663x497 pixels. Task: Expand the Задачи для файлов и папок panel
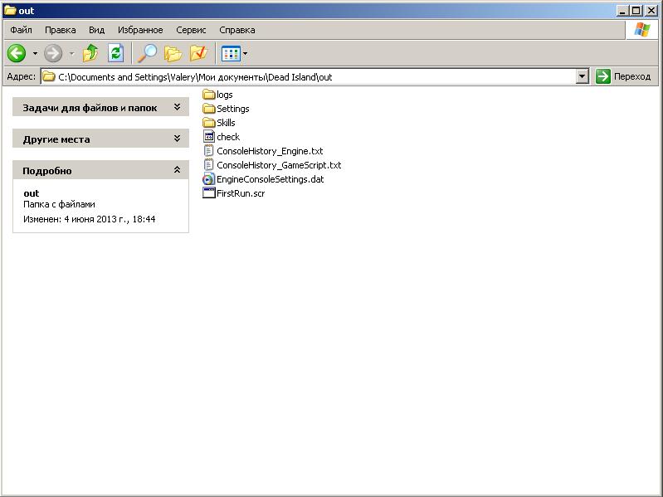(x=100, y=107)
